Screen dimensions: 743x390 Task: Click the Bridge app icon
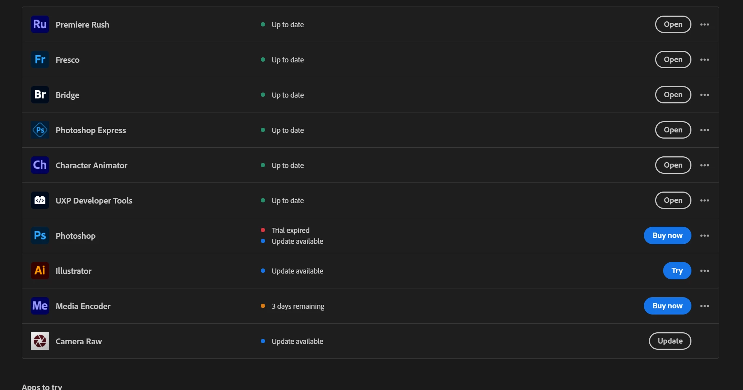coord(40,95)
